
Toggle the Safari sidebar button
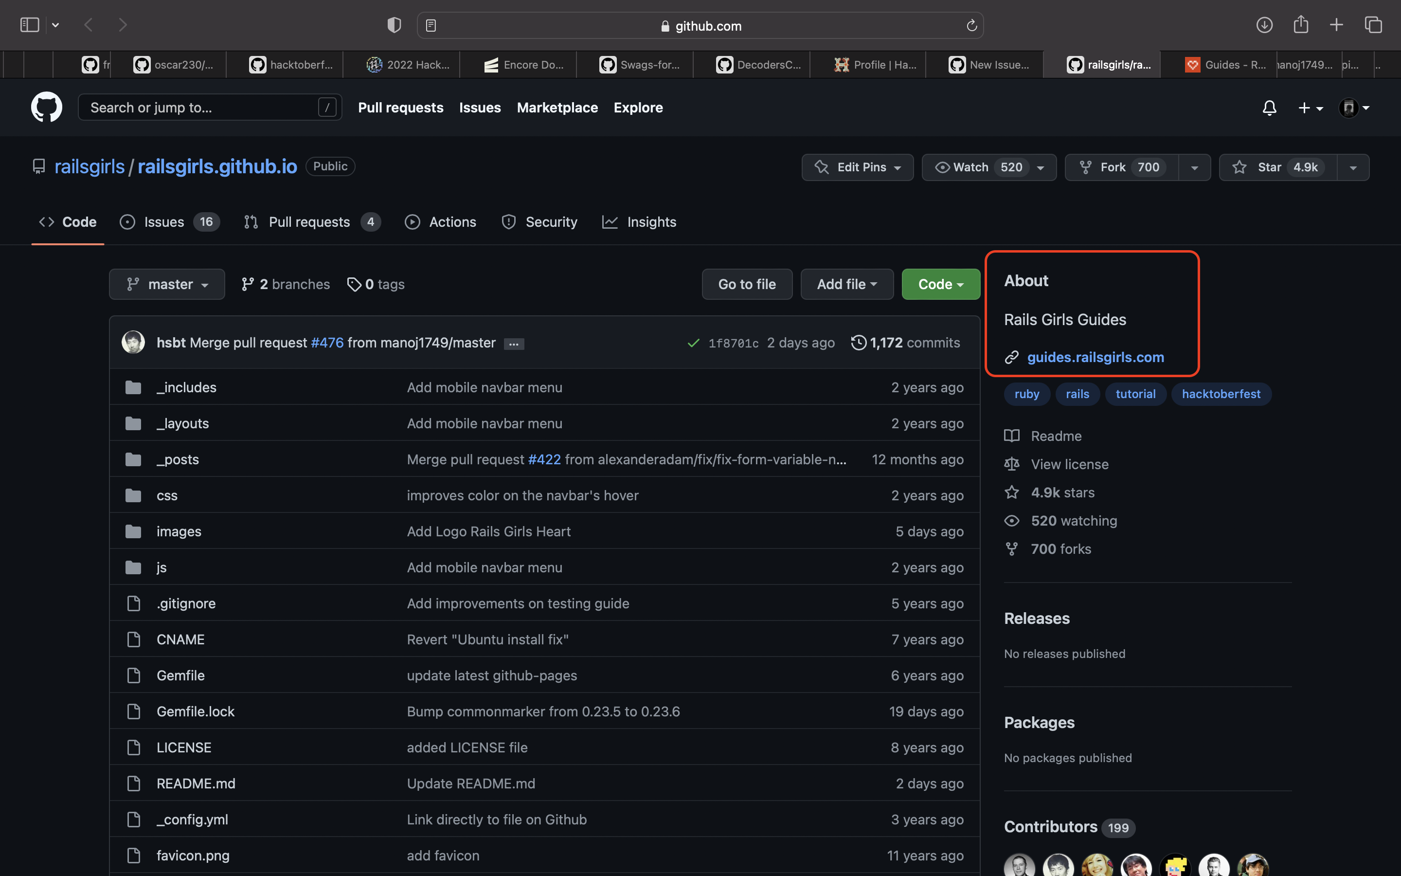click(x=30, y=25)
